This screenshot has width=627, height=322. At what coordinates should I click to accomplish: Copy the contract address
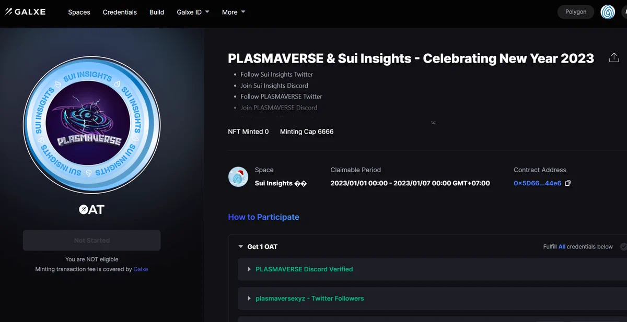(x=568, y=183)
